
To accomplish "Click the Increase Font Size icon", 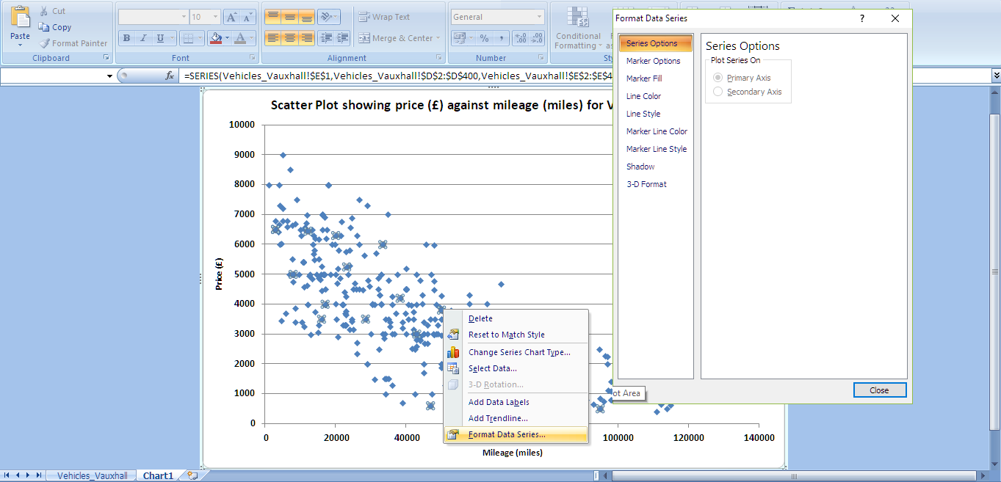I will point(231,17).
